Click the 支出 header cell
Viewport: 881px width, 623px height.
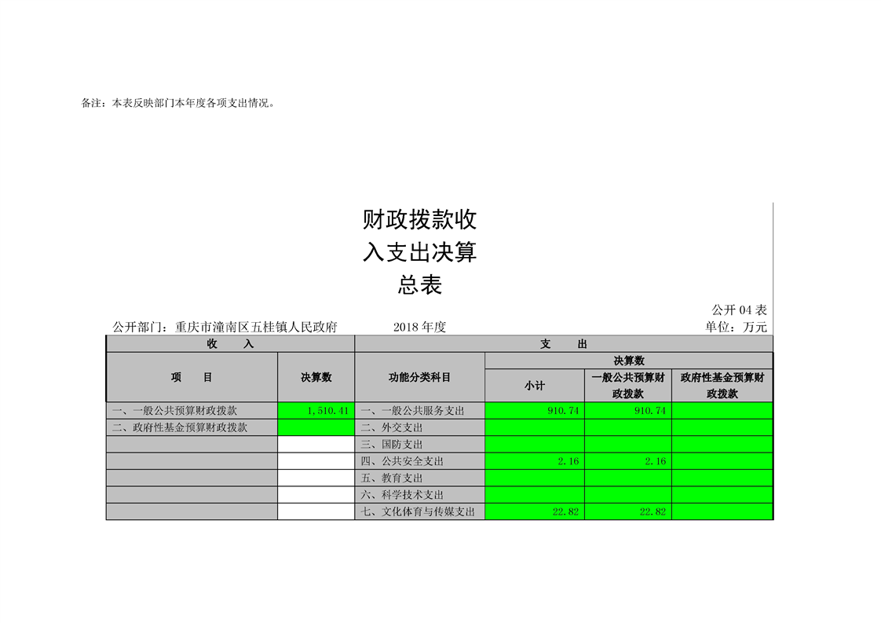(564, 344)
